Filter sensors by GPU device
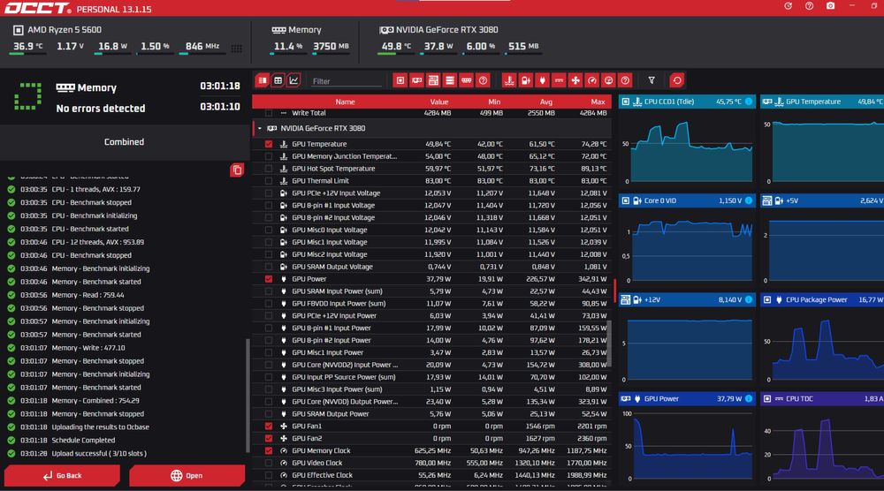Viewport: 884px width, 491px height. click(416, 80)
